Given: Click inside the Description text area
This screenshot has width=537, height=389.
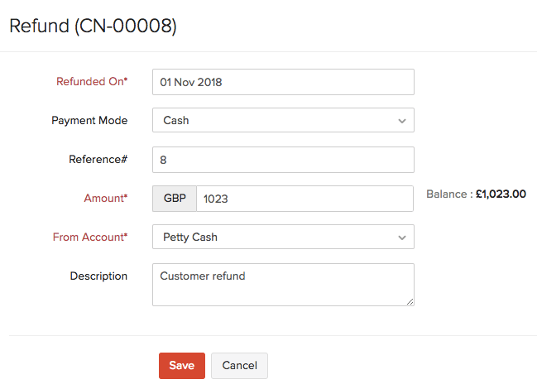Looking at the screenshot, I should pyautogui.click(x=283, y=285).
